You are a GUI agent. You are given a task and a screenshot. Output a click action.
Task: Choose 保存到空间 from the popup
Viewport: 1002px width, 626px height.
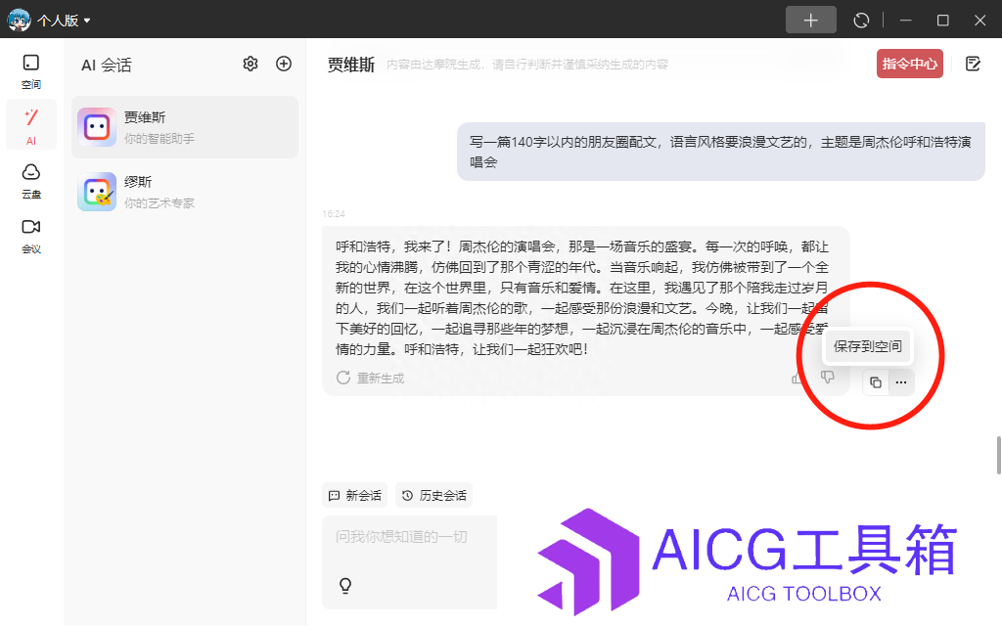(867, 346)
